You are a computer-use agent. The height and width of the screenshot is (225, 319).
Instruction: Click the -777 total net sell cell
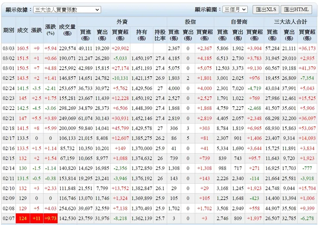[307, 168]
